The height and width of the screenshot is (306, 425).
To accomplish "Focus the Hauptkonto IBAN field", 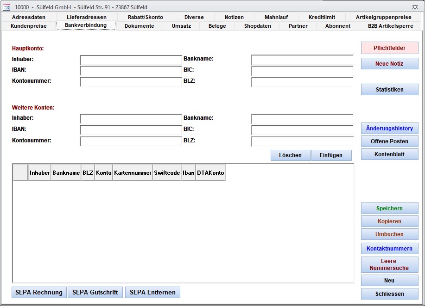I will coord(131,71).
